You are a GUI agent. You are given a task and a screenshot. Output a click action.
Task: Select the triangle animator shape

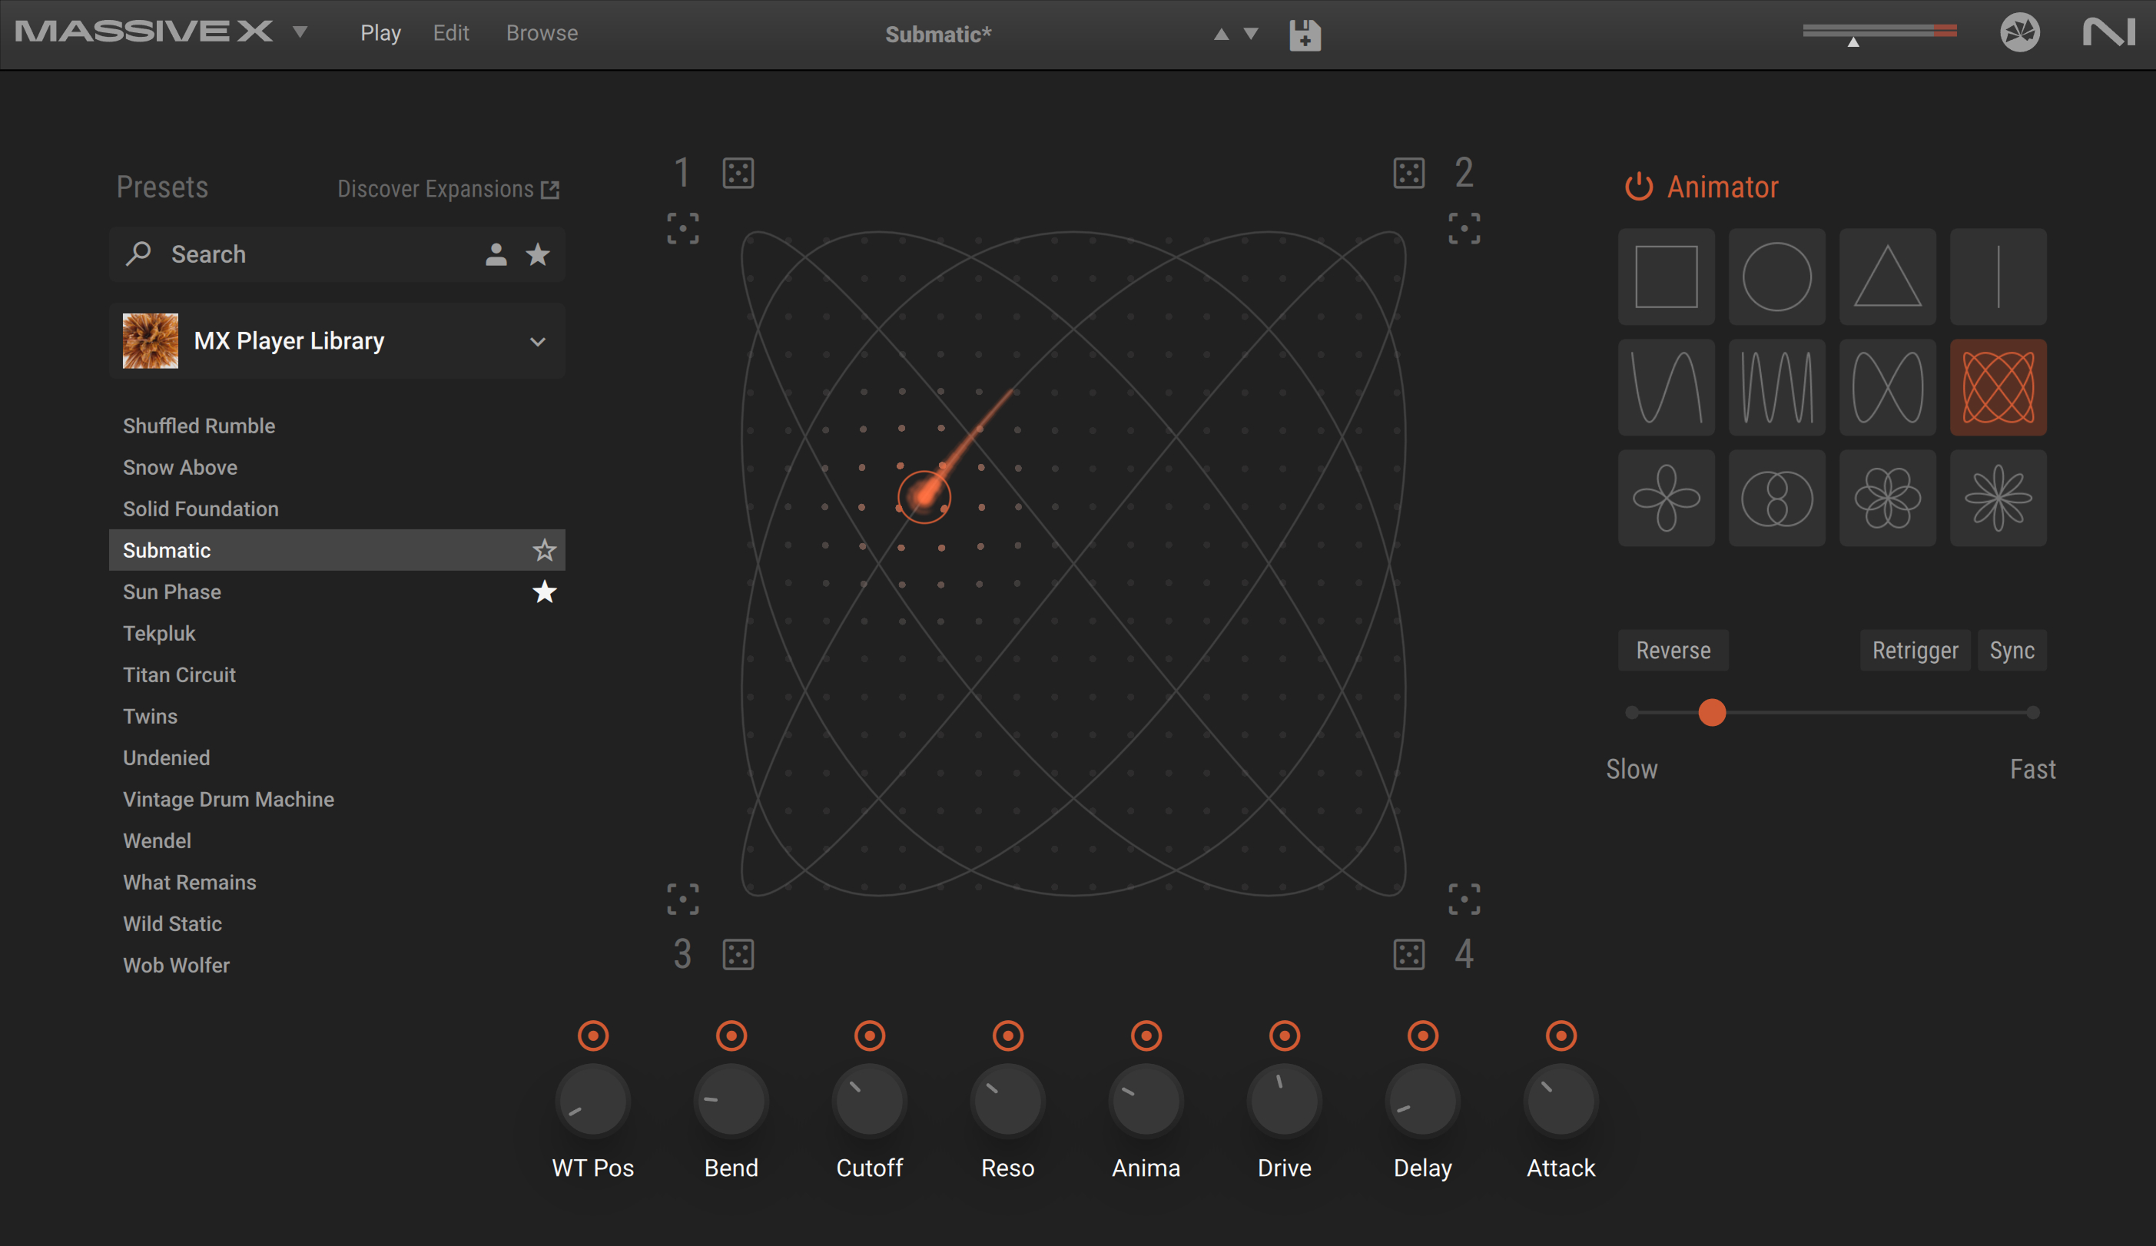pos(1886,277)
